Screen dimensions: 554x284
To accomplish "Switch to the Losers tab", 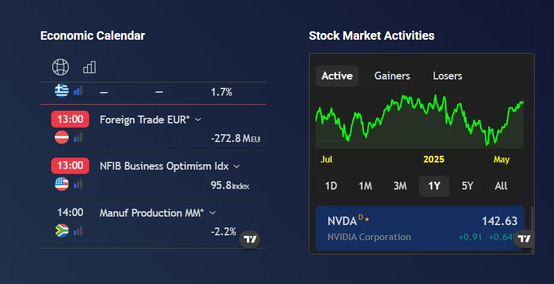I will [447, 76].
